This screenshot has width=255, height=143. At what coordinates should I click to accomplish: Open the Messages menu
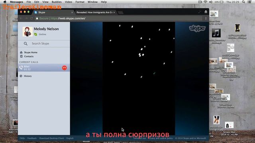16,2
